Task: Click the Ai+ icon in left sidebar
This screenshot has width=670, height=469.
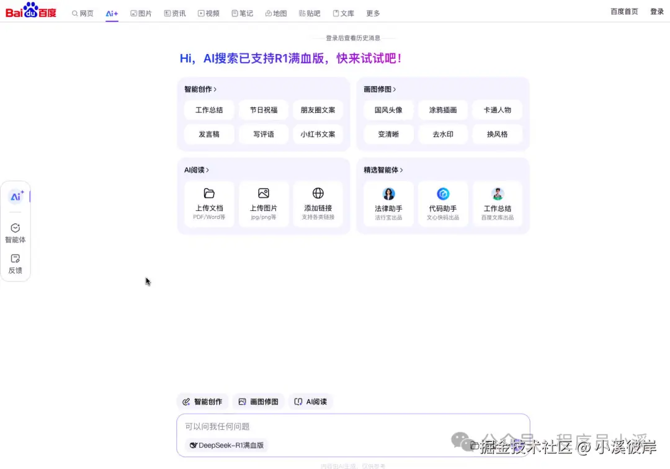Action: [16, 196]
